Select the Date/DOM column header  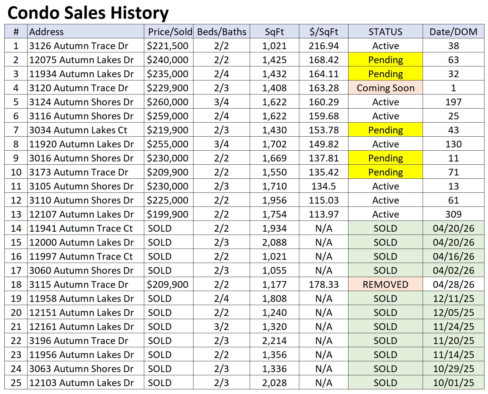click(x=453, y=32)
